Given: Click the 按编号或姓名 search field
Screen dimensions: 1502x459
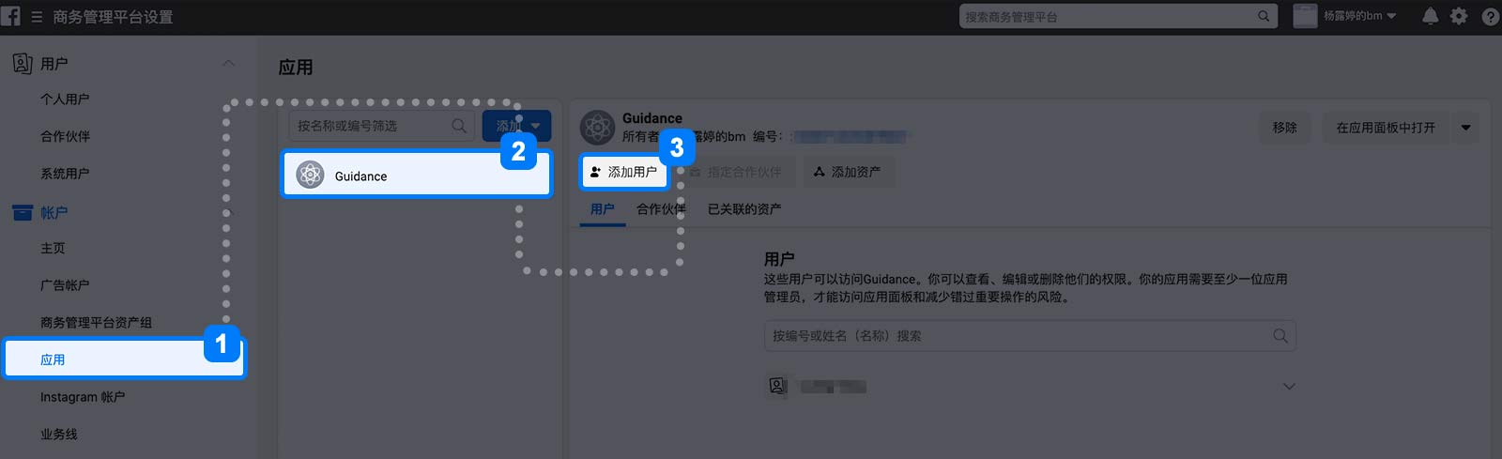Looking at the screenshot, I should tap(1030, 335).
